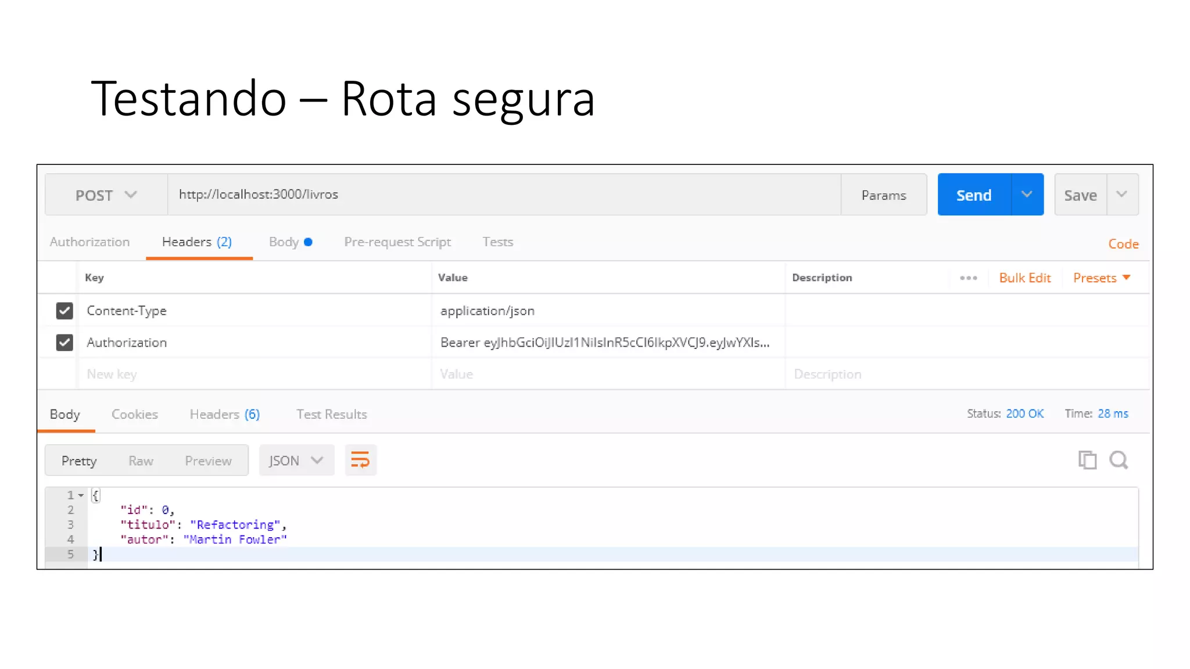Click the 200 OK status text
Image resolution: width=1190 pixels, height=669 pixels.
(x=1025, y=413)
